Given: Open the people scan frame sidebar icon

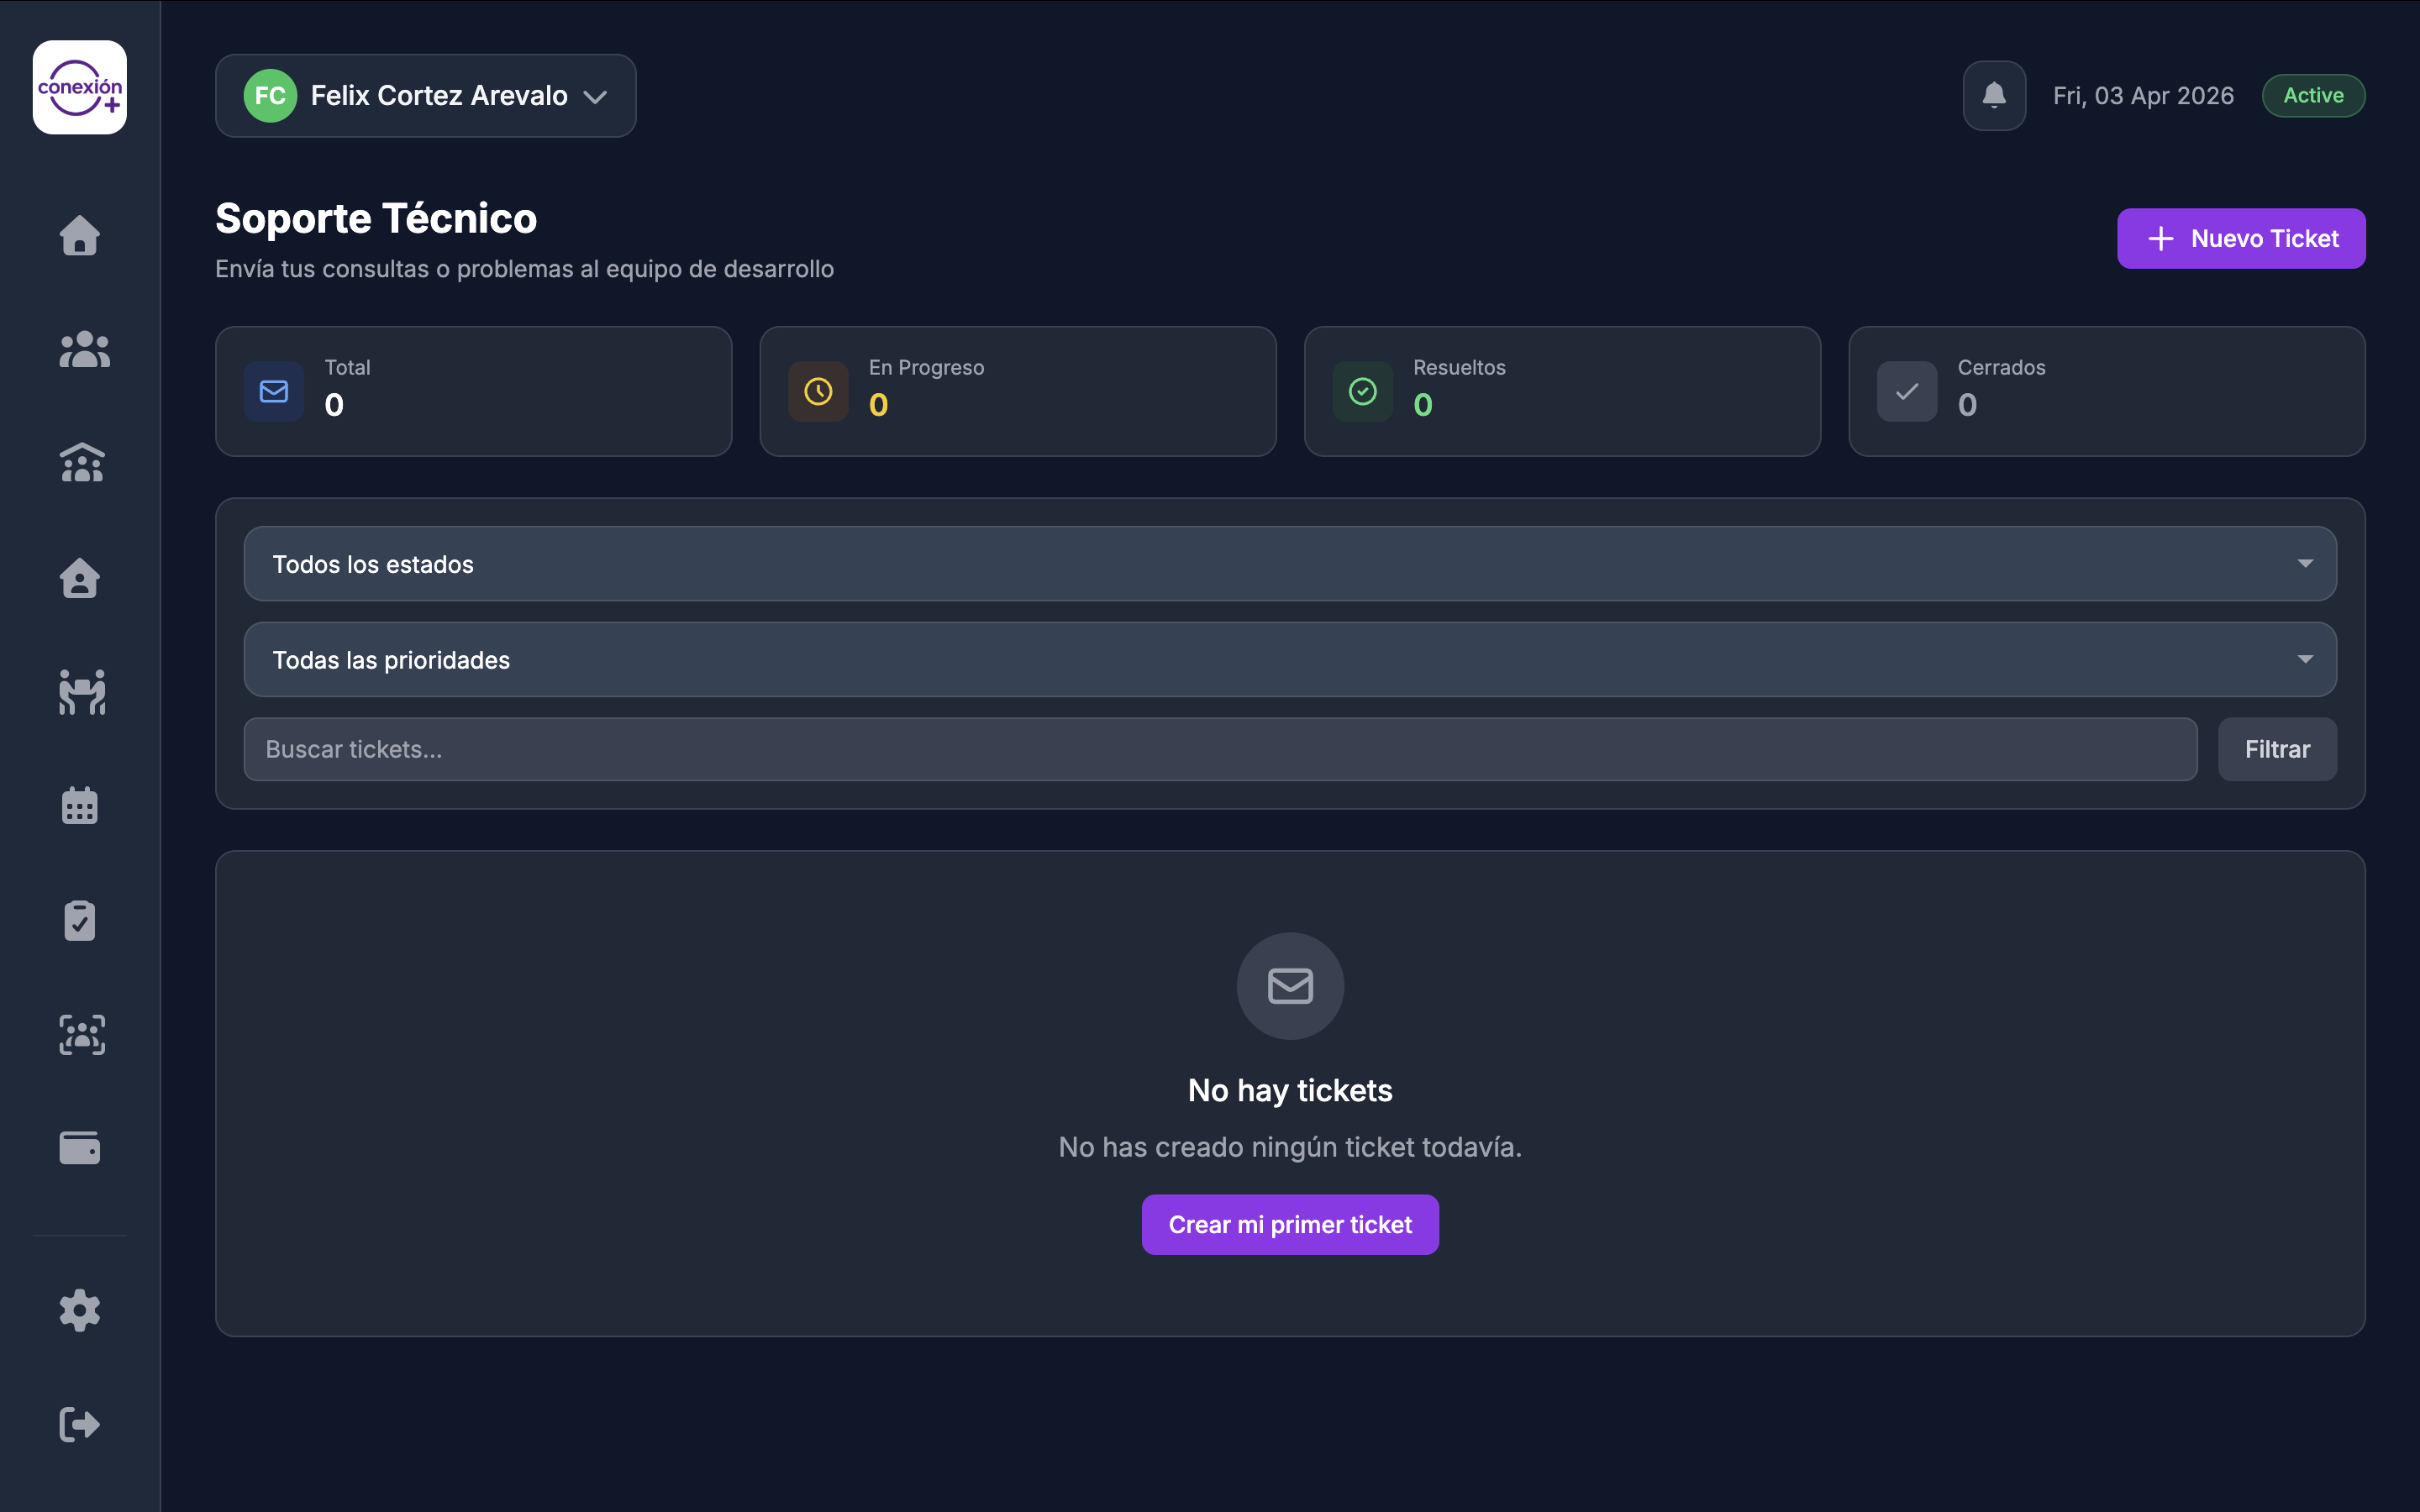Looking at the screenshot, I should pos(82,1034).
